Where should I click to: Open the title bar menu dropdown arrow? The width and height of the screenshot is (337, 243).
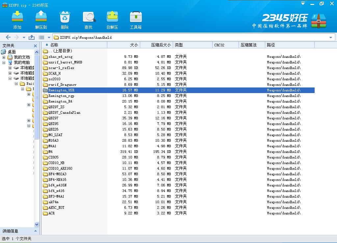[303, 3]
